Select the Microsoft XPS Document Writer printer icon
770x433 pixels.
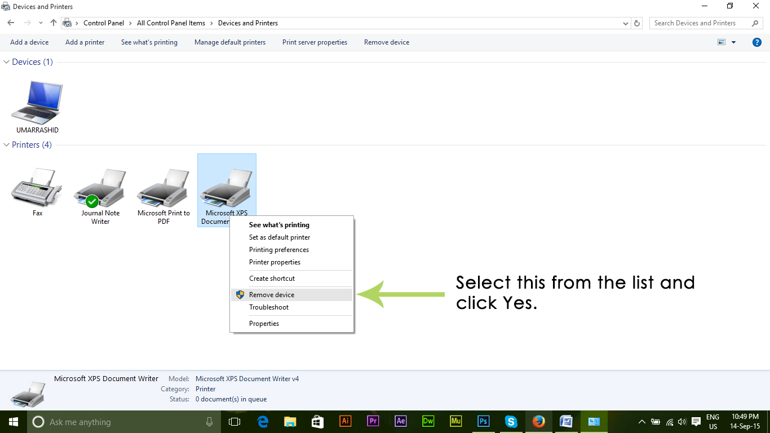click(227, 188)
